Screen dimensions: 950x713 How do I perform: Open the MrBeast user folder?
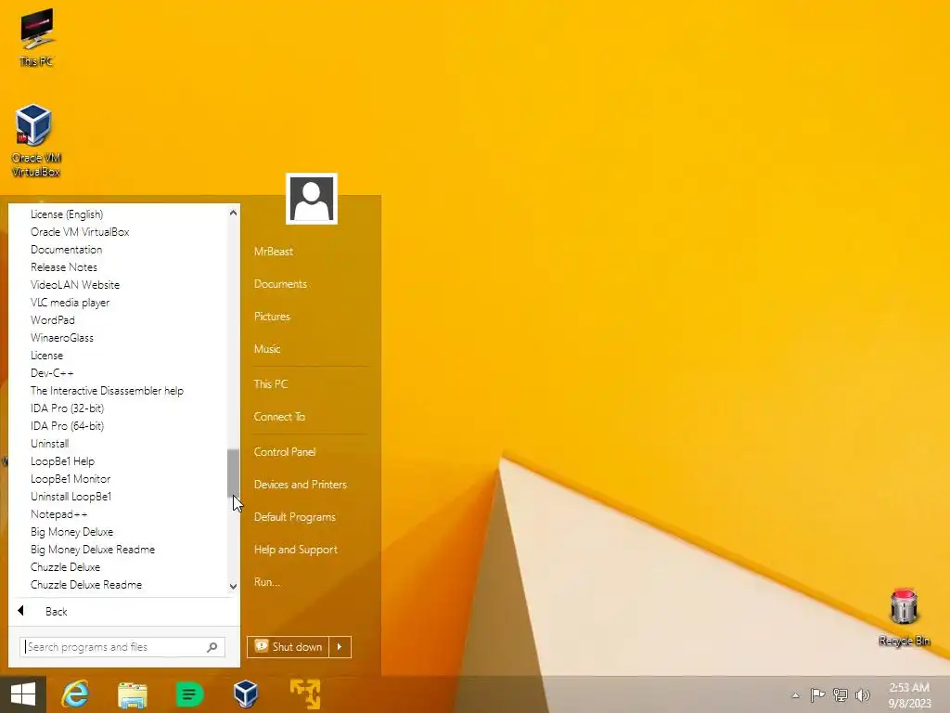(274, 251)
